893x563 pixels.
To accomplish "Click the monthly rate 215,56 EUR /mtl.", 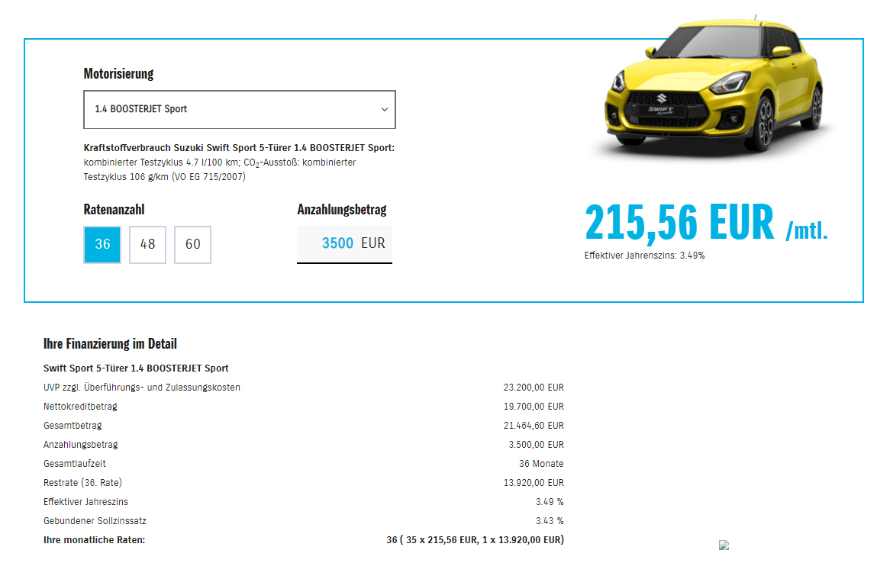I will pyautogui.click(x=706, y=223).
